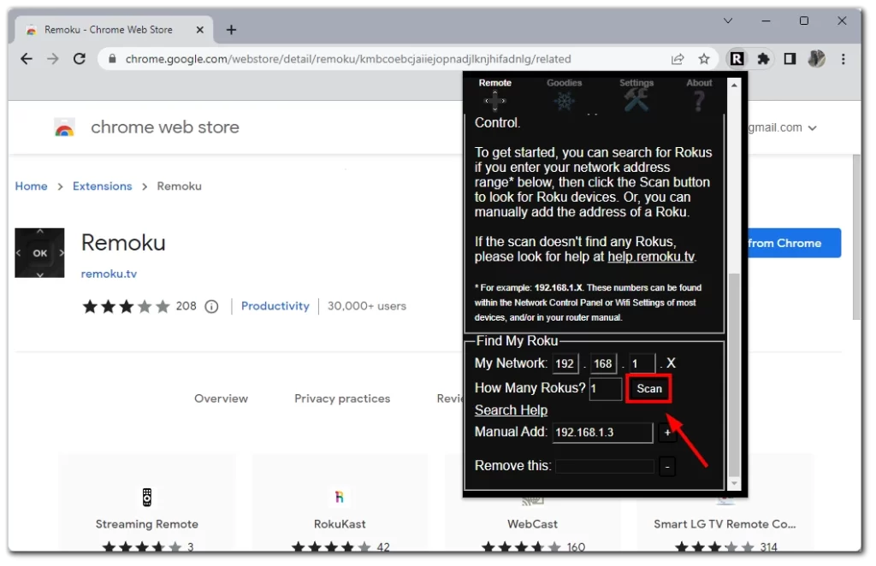Switch to the Remote tab in Remoku

[495, 94]
